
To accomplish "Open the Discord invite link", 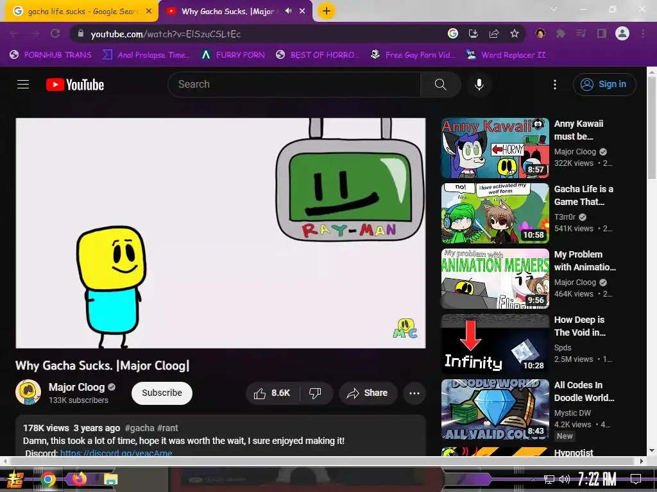I will tap(116, 453).
